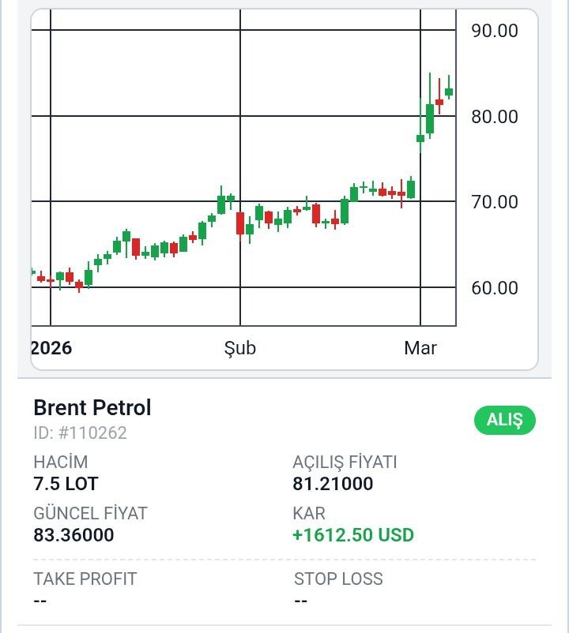Image resolution: width=569 pixels, height=633 pixels.
Task: Click the Şub date label on chart
Action: pyautogui.click(x=239, y=348)
